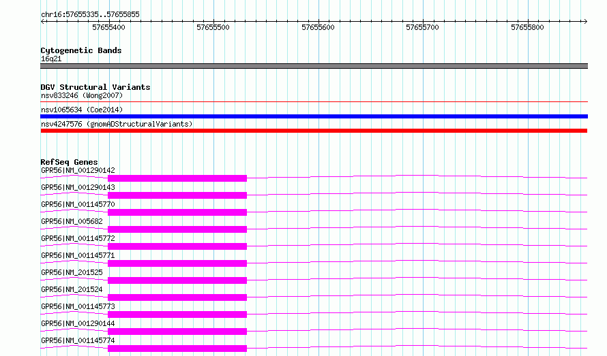
Task: Open GPR56|NM_001145773 transcript label
Action: click(78, 306)
